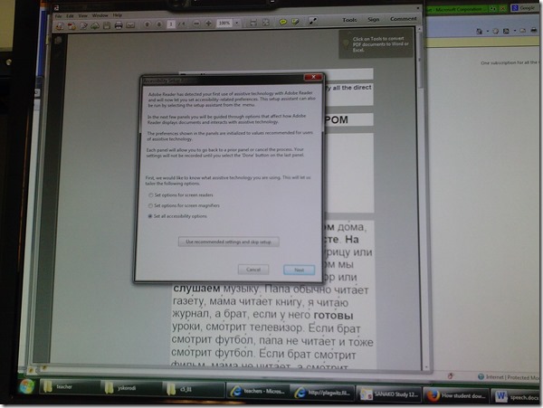Cancel the accessibility setup dialog

click(x=254, y=269)
